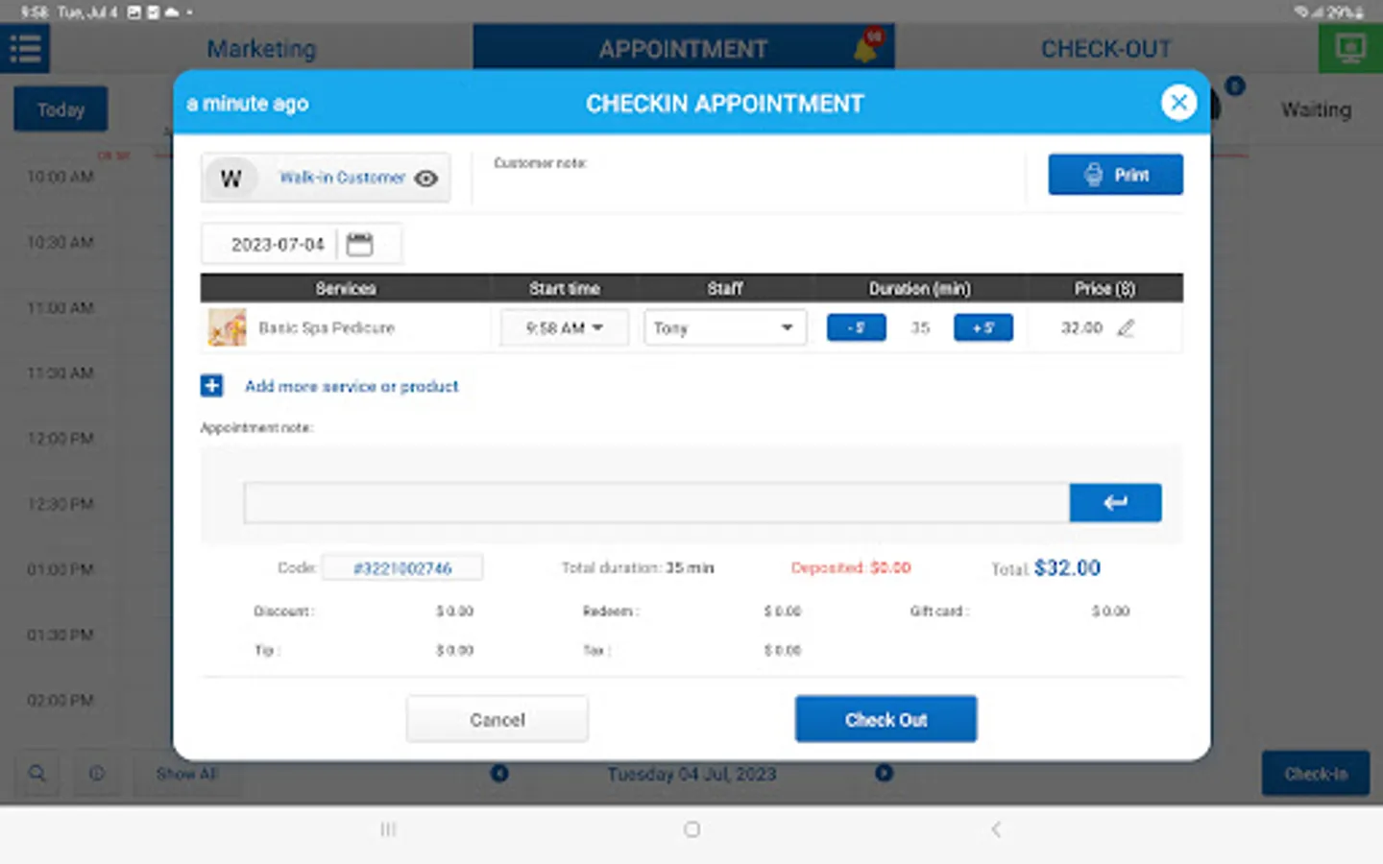Click the notification bell icon

point(865,49)
